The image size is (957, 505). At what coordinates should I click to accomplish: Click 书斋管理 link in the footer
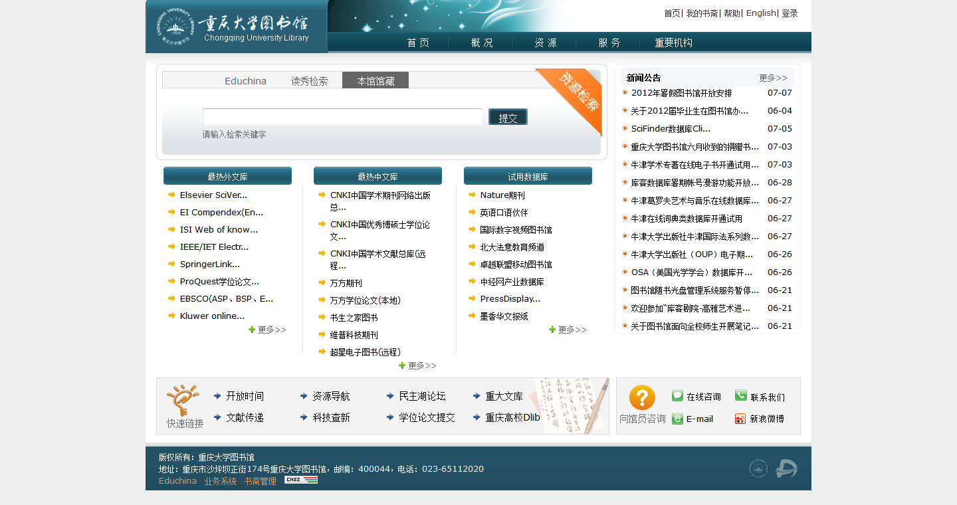pos(261,481)
